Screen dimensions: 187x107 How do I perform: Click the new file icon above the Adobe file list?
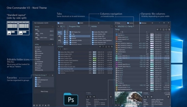[103, 47]
